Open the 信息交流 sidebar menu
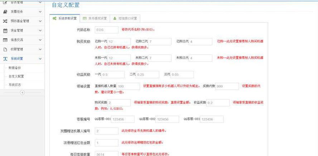This screenshot has height=156, width=318. (22, 40)
